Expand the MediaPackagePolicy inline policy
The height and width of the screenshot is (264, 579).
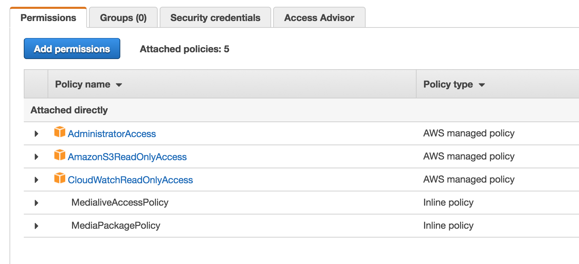pyautogui.click(x=36, y=226)
